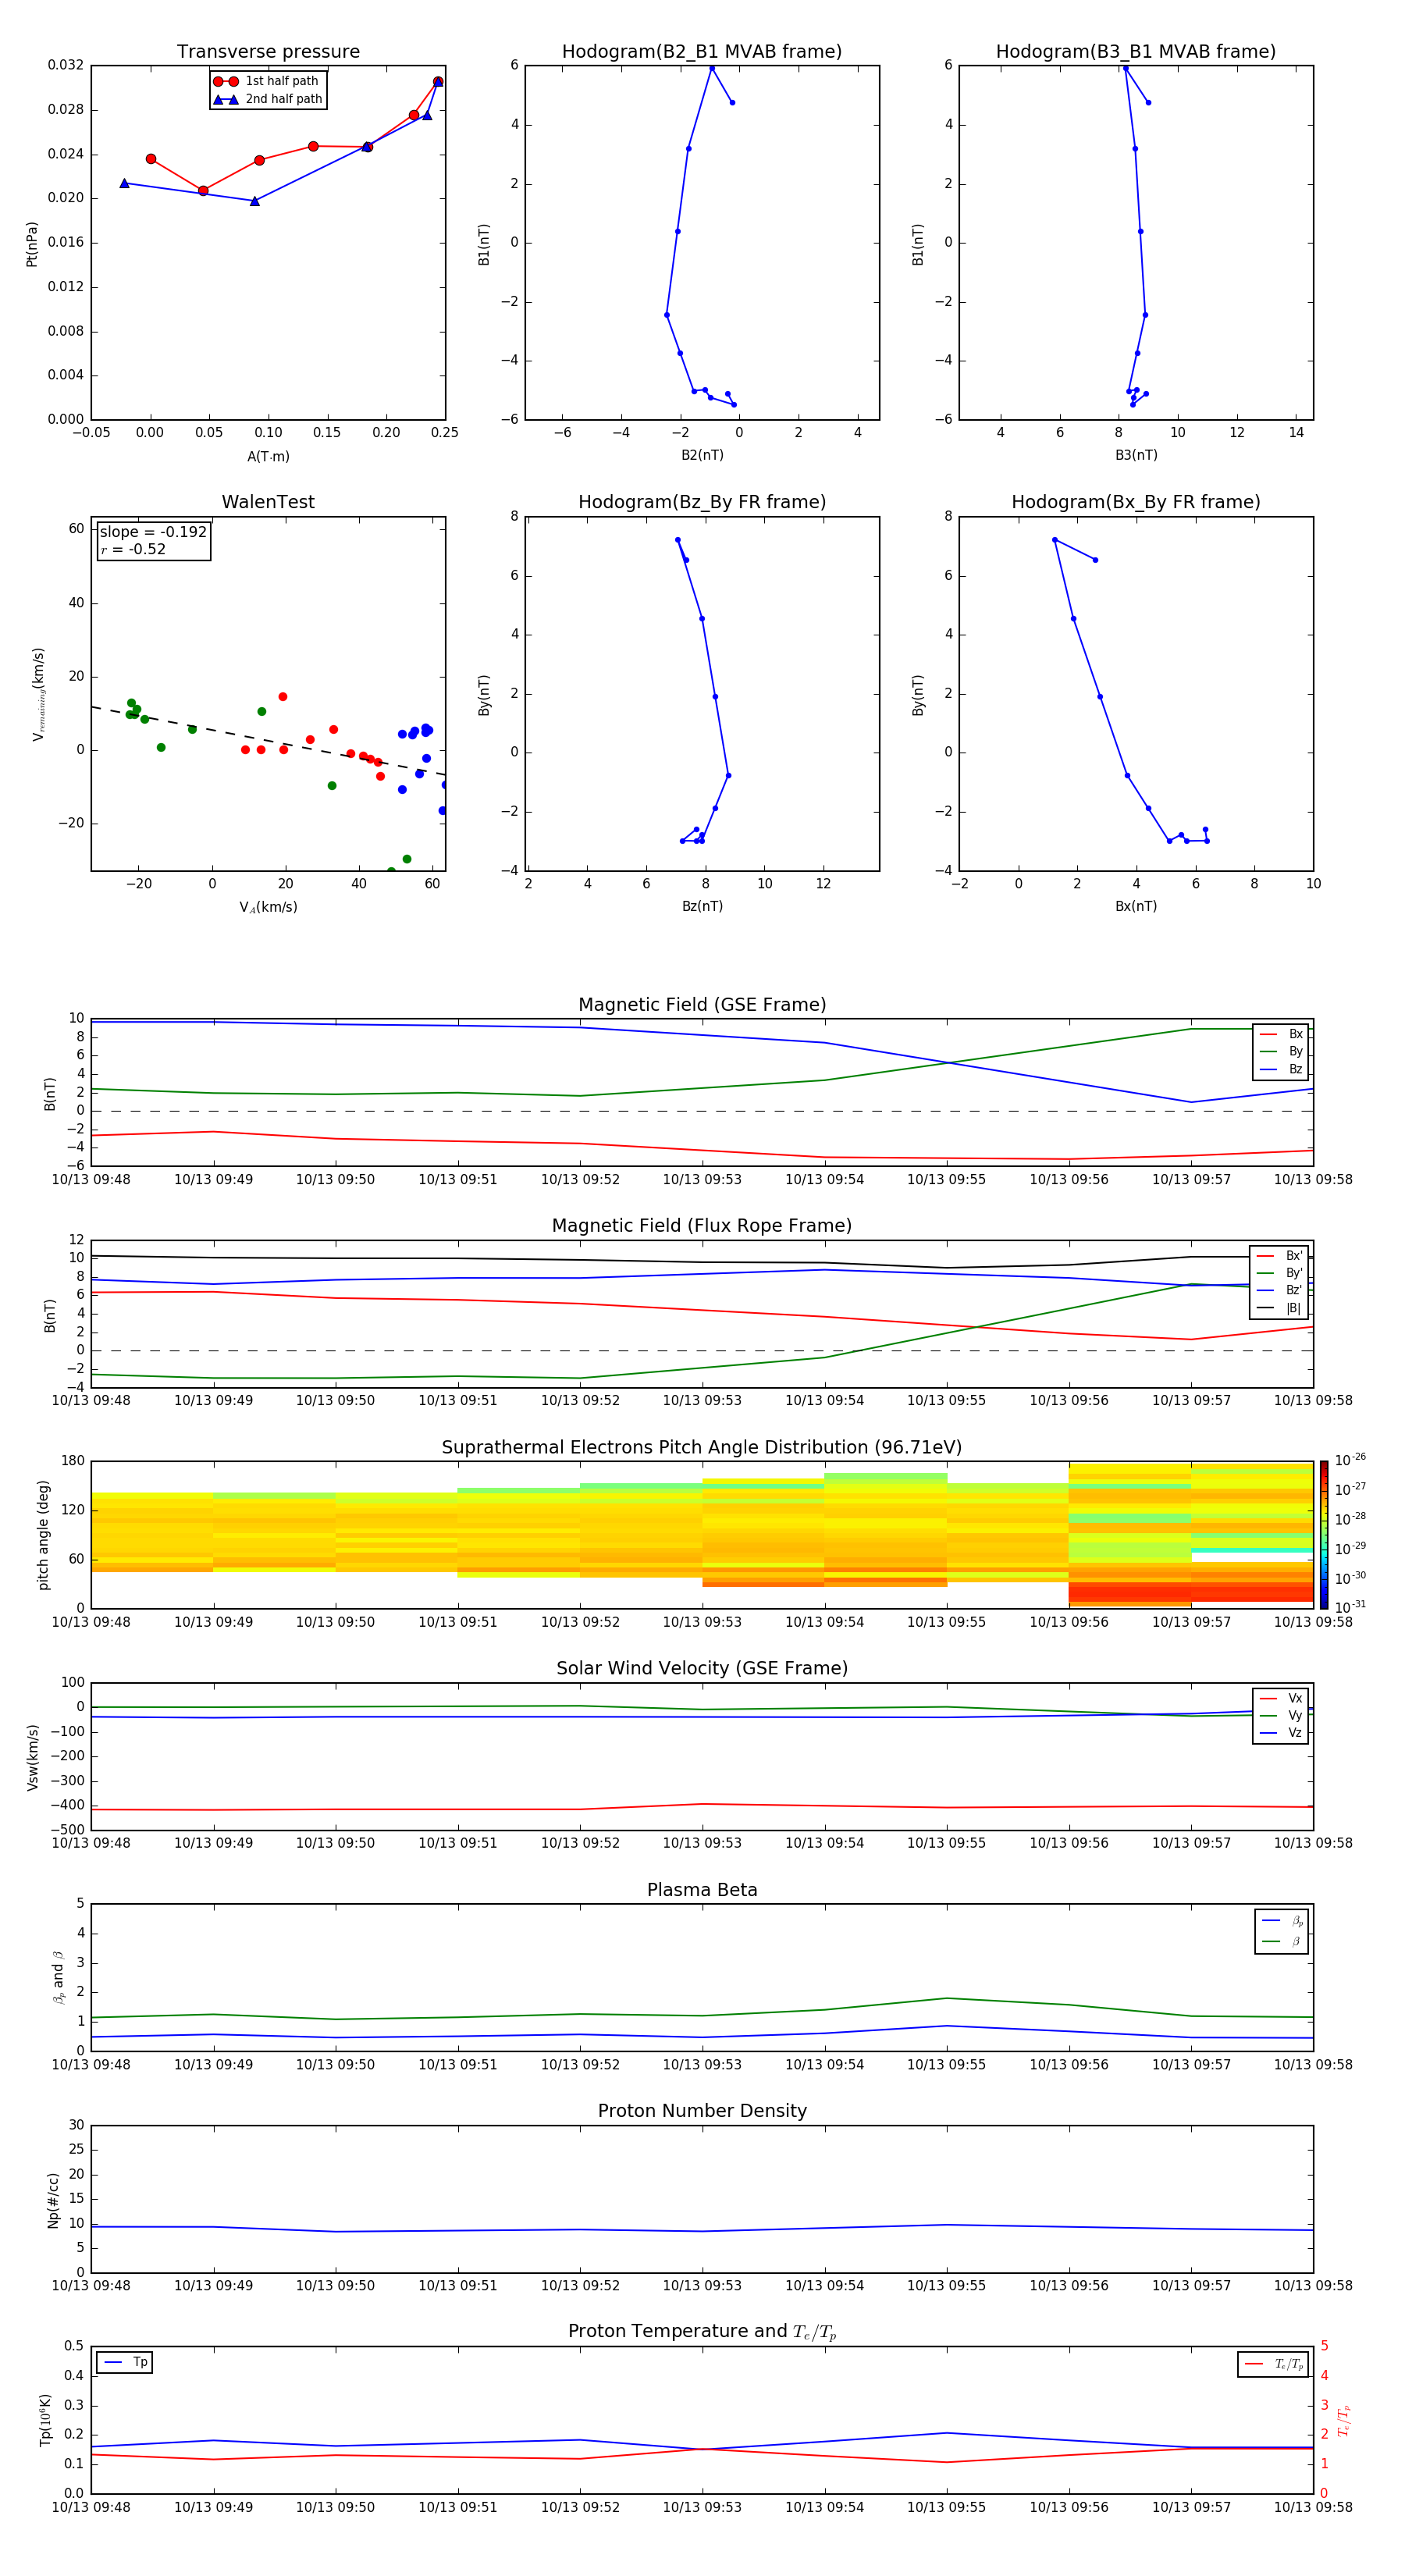Click the top-right red circle in Transverse pressure
1405x2576 pixels.
pos(438,82)
